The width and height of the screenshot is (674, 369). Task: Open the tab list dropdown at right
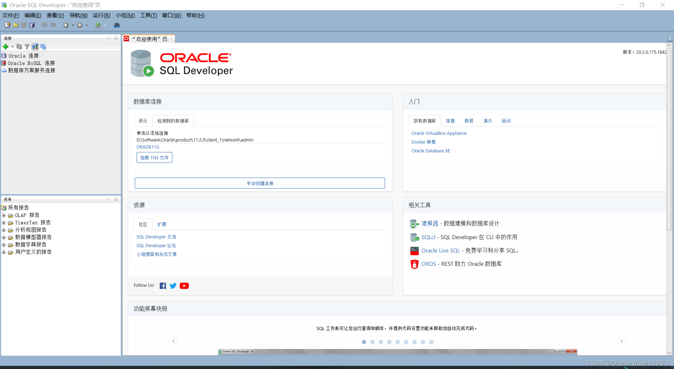[x=670, y=39]
